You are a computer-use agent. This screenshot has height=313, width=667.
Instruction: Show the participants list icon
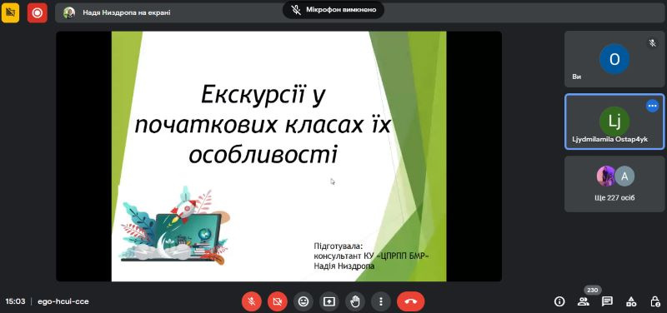point(584,301)
